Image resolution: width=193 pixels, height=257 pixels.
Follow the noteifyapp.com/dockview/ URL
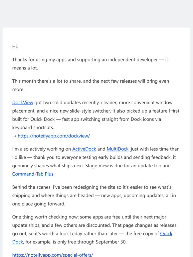[x=54, y=136]
